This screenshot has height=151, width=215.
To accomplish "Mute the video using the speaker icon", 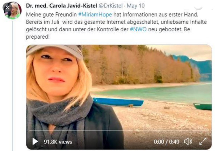I will tap(188, 141).
